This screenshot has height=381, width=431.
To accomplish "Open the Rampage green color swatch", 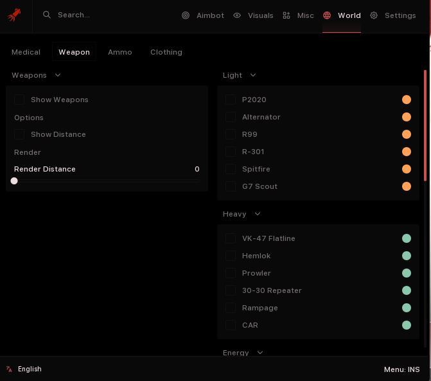I will pos(407,308).
